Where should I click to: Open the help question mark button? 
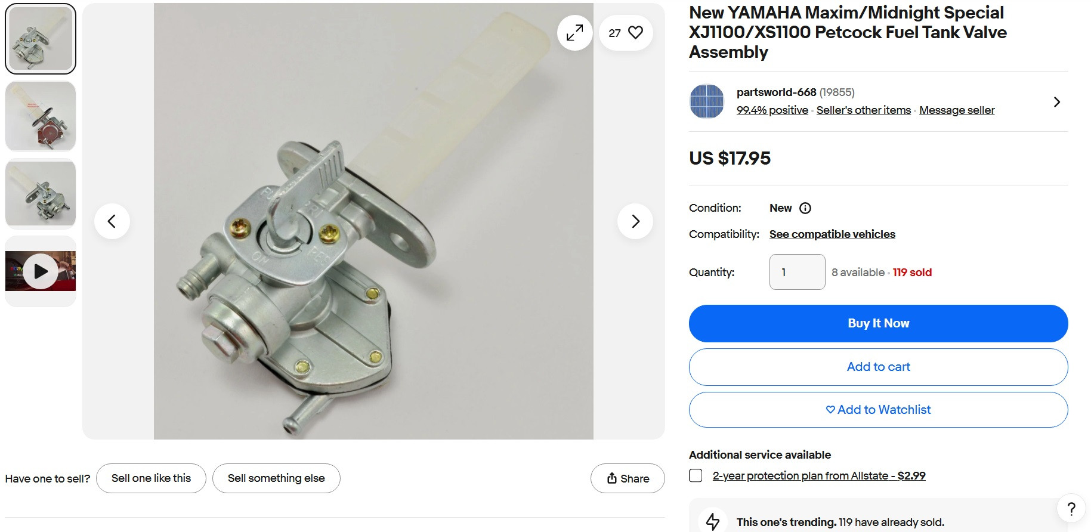pyautogui.click(x=1071, y=509)
